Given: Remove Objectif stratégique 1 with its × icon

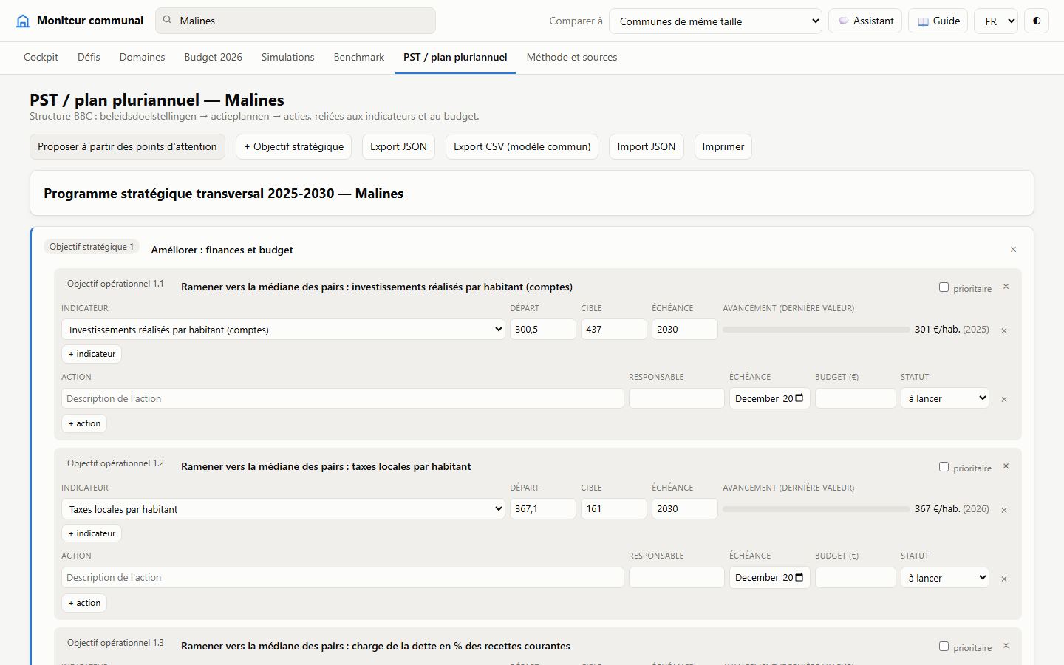Looking at the screenshot, I should point(1013,250).
